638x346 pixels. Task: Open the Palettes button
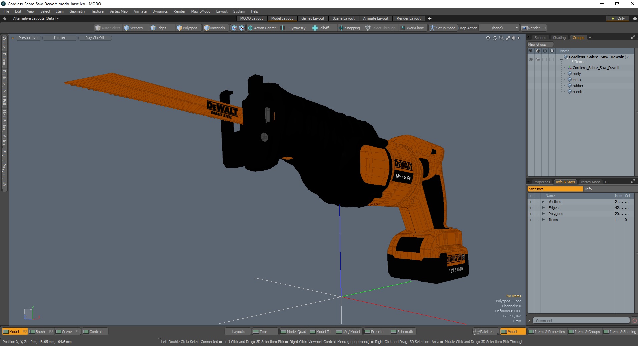[486, 332]
